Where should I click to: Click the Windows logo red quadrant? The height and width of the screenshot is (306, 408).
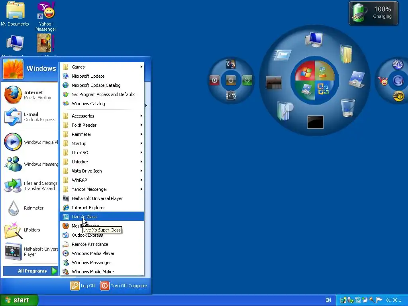point(304,71)
